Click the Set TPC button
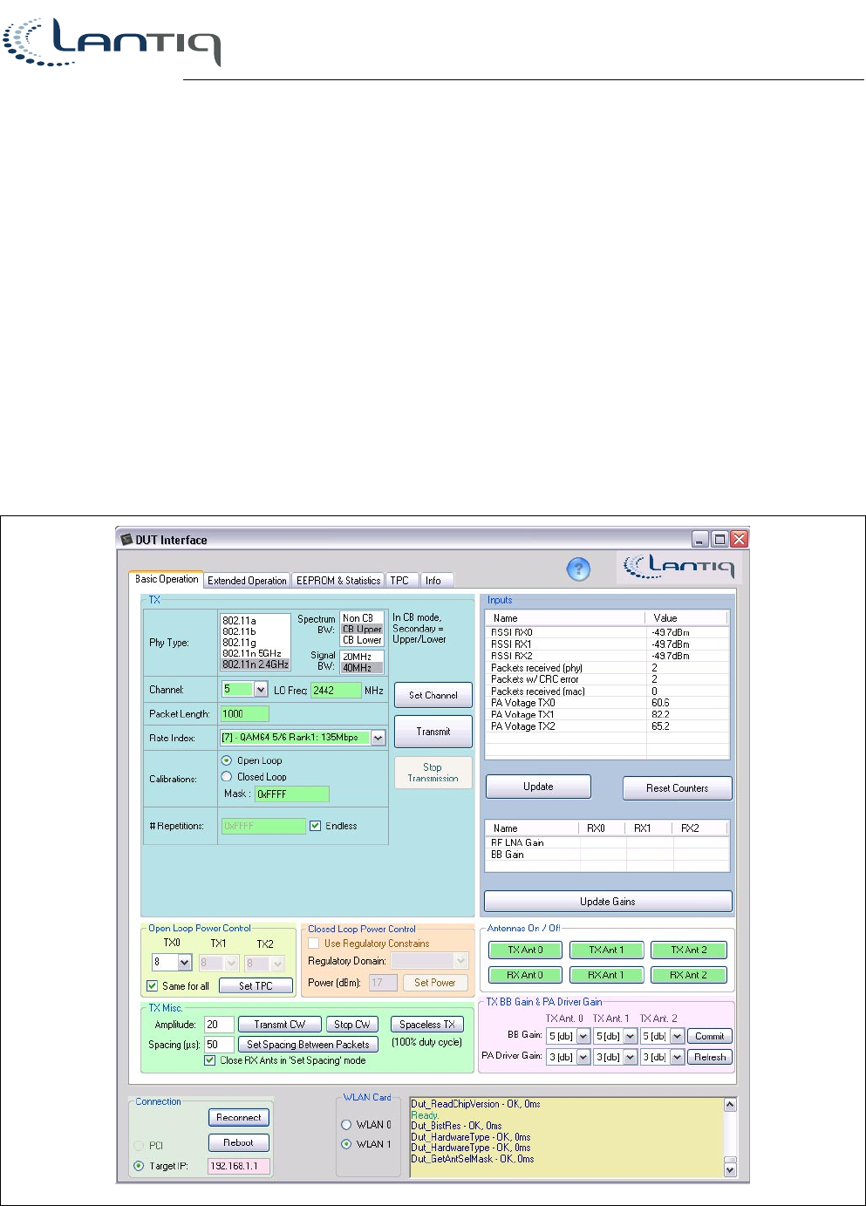This screenshot has height=1206, width=866. tap(256, 986)
